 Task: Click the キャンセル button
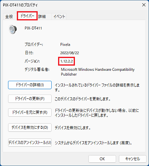(133, 159)
